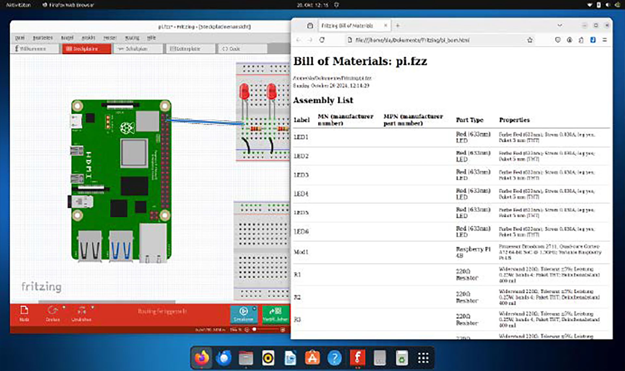Expand the rotate options dropdown arrow
This screenshot has width=625, height=371.
click(x=64, y=307)
